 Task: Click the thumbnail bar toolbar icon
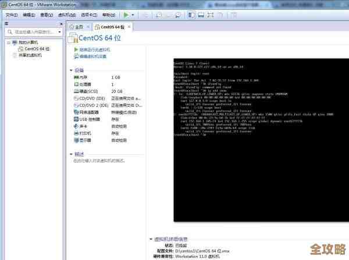(x=201, y=15)
